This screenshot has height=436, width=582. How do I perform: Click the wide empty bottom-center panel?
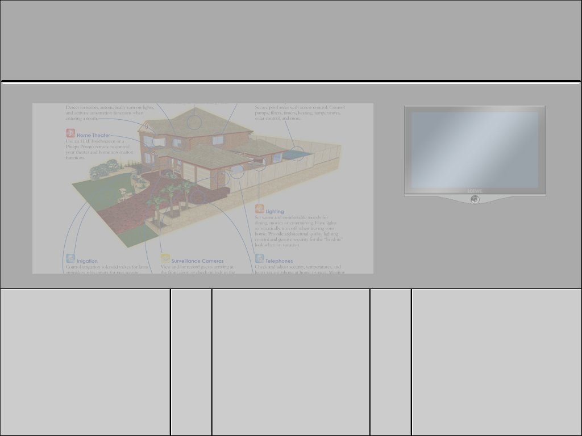pos(291,362)
